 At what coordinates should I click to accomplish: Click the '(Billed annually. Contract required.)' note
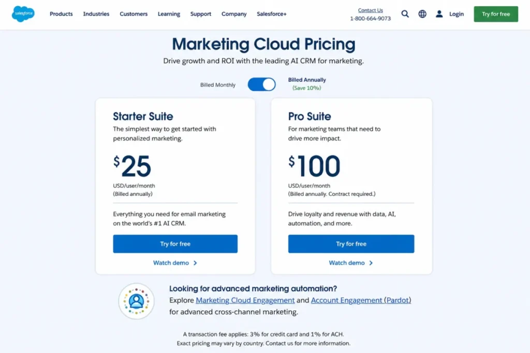tap(332, 194)
